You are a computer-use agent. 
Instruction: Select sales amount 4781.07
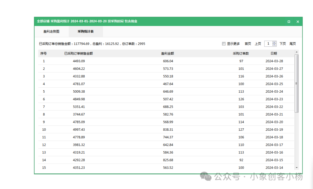[79, 84]
